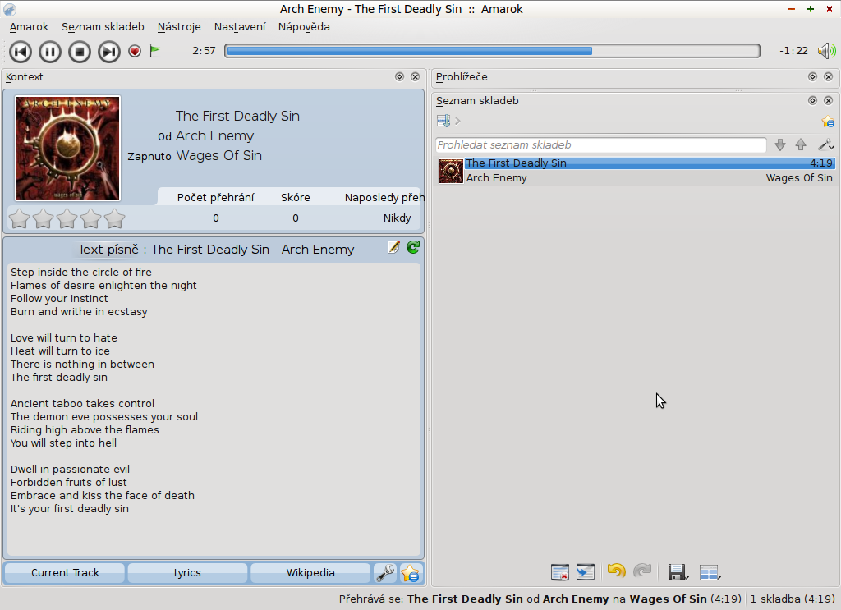
Task: Open playlist layout navigation icon
Action: click(443, 122)
